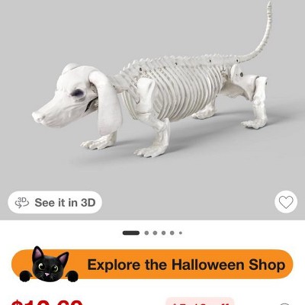Image resolution: width=305 pixels, height=305 pixels.
Task: Click the red price text
Action: point(47,303)
